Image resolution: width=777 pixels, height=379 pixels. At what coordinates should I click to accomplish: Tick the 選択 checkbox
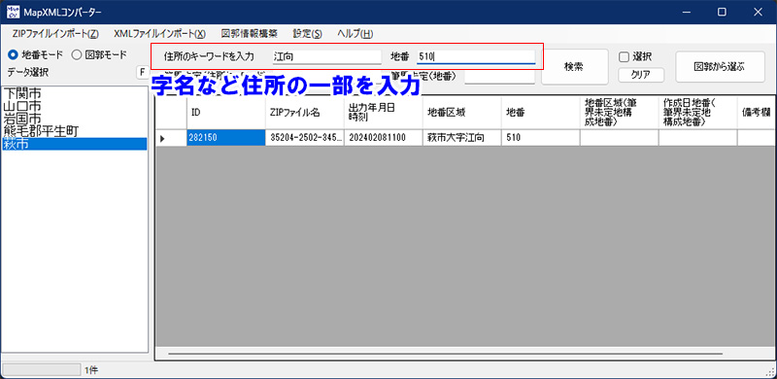pyautogui.click(x=635, y=57)
